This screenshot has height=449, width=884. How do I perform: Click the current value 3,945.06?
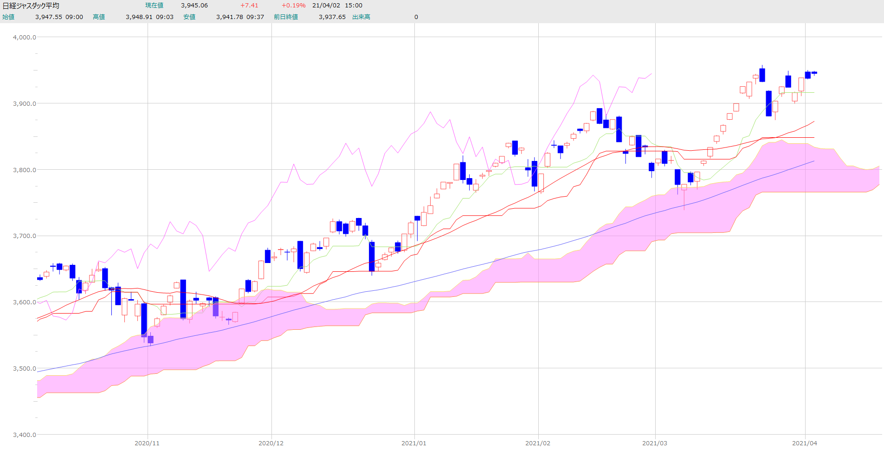point(194,6)
